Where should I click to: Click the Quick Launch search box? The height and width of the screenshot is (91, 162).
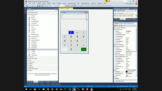click(x=120, y=1)
